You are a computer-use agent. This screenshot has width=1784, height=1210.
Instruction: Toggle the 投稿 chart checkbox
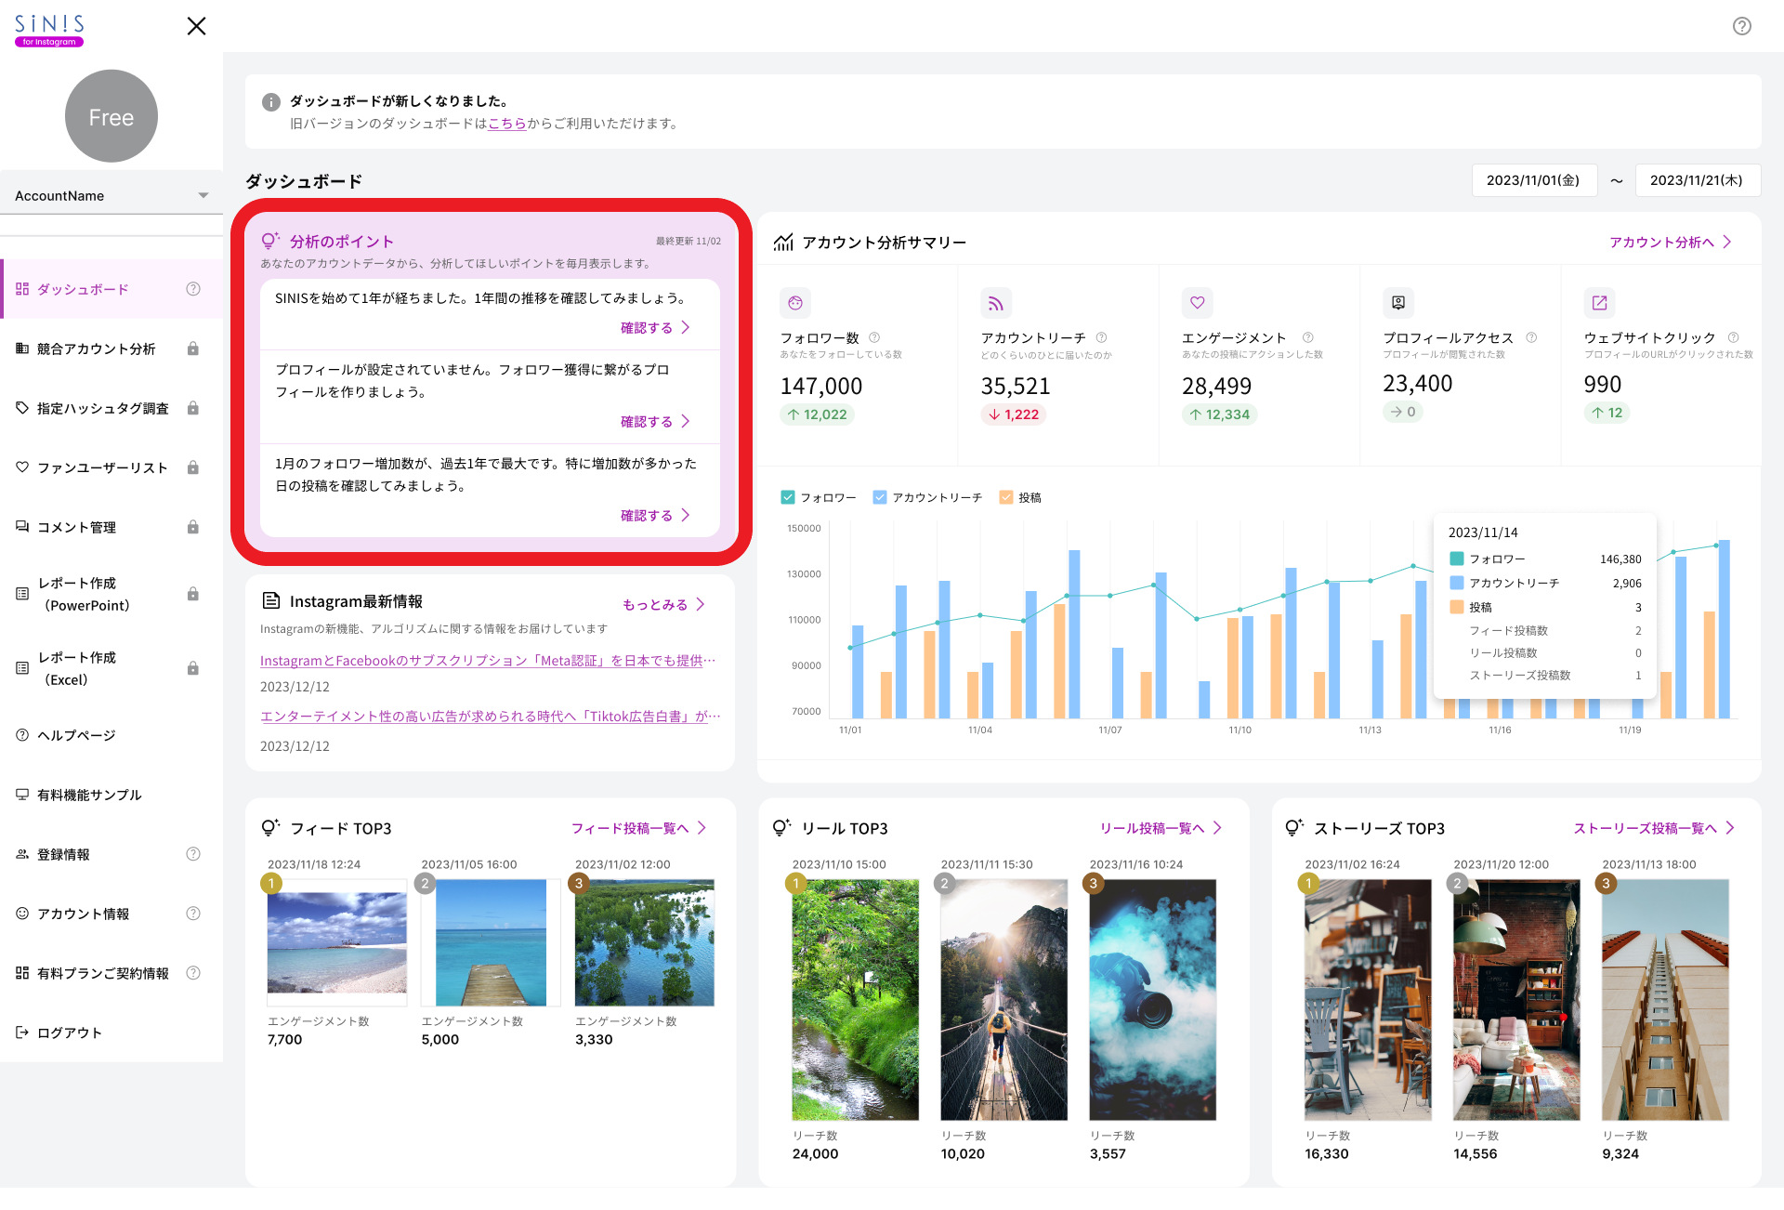click(1005, 497)
